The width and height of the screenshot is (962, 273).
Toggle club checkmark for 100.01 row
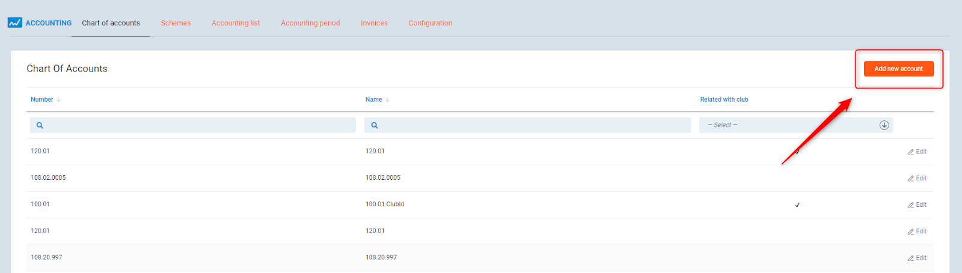(797, 205)
